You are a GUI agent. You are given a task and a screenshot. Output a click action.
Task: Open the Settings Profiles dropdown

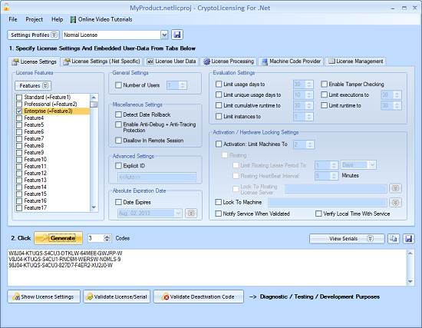point(33,35)
